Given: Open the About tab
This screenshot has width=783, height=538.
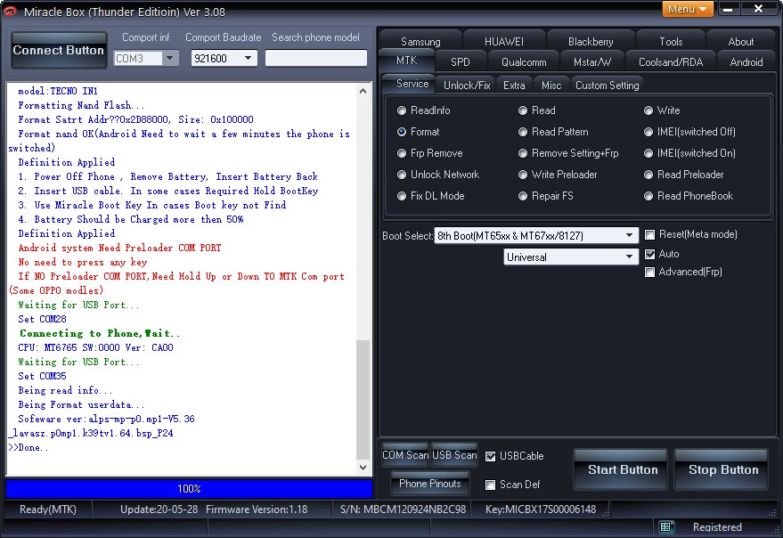Looking at the screenshot, I should [x=740, y=42].
